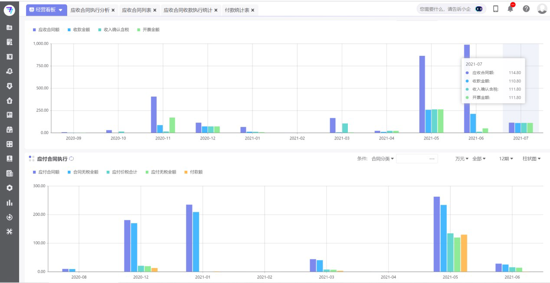This screenshot has height=283, width=550.
Task: Open the 柱状图 chart type dropdown
Action: 531,159
